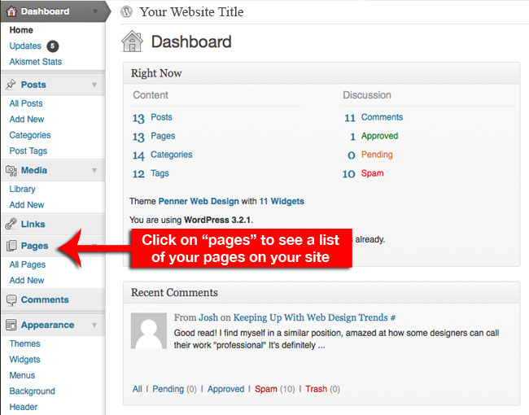Open the Media menu section
The image size is (529, 415).
(34, 170)
